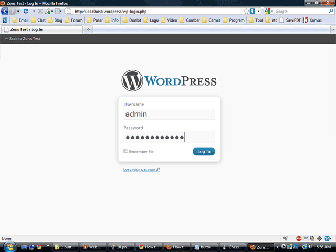Switch to the Chess... taskbar window
Image resolution: width=336 pixels, height=252 pixels.
coord(233,247)
